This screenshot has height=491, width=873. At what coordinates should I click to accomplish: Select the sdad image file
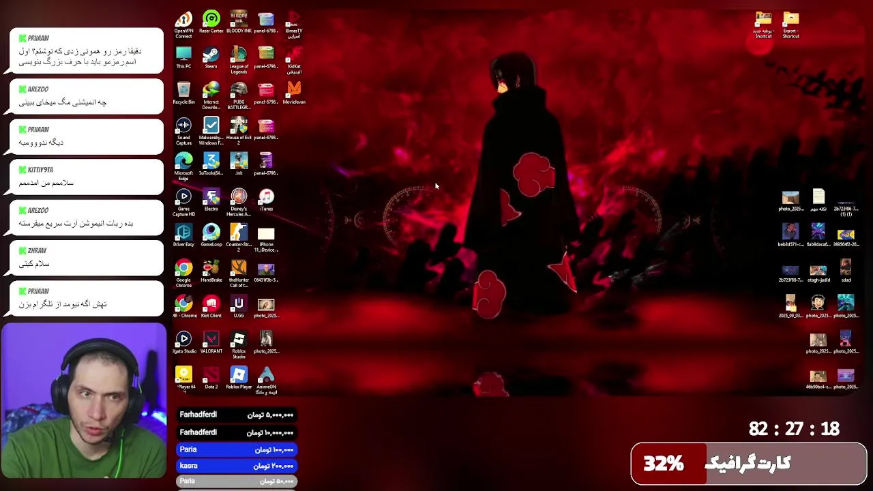846,271
